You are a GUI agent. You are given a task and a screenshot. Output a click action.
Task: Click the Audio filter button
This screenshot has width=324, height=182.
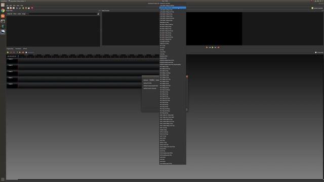(x=19, y=14)
